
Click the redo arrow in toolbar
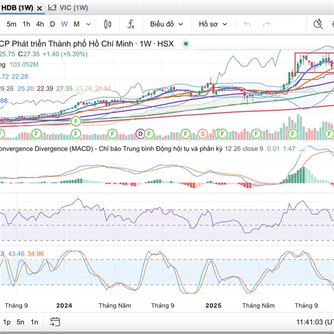[x=266, y=24]
